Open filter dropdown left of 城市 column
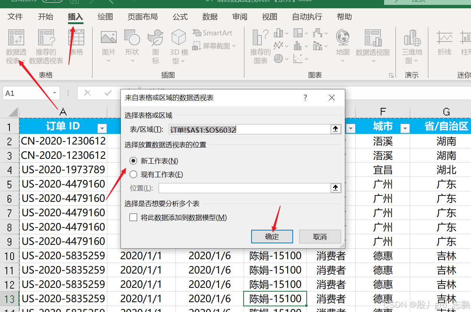Screen dimensions: 471x312 click(x=351, y=129)
